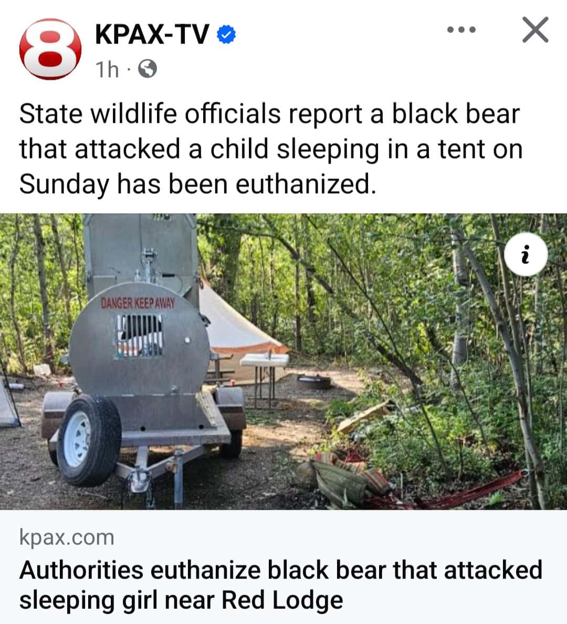Open the three-dot post options menu

click(x=461, y=29)
